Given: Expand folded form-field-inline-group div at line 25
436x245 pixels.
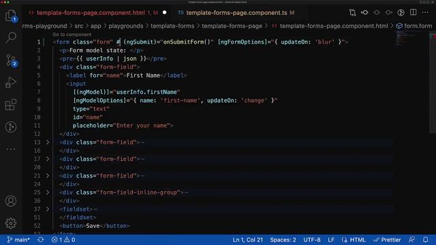Looking at the screenshot, I should 48,192.
